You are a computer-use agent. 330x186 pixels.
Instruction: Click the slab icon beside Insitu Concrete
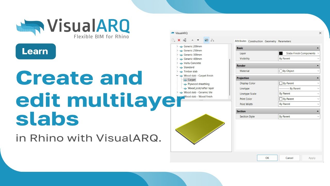(181, 63)
